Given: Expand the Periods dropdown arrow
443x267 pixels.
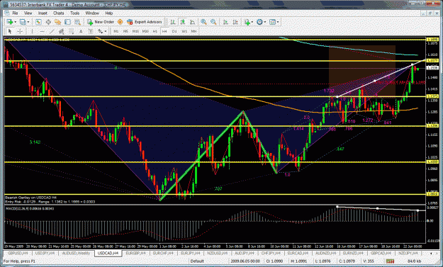Looking at the screenshot, I should pyautogui.click(x=264, y=22).
